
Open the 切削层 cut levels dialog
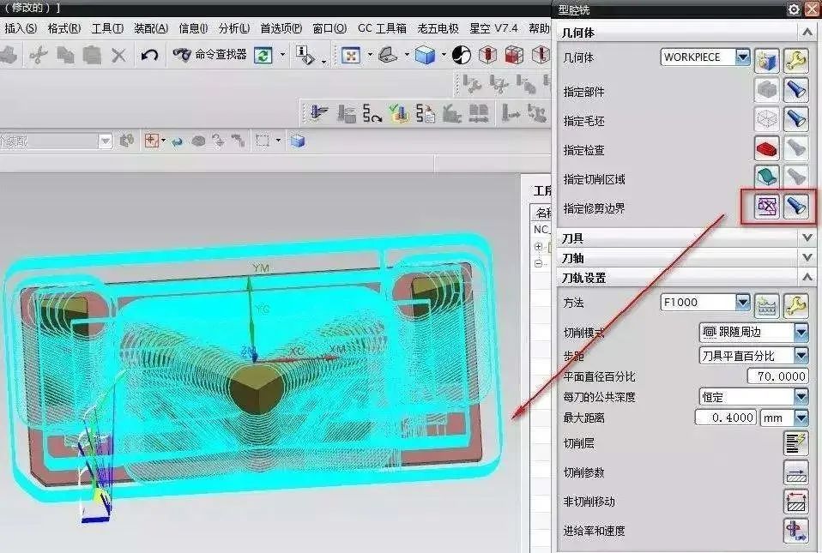(x=795, y=443)
